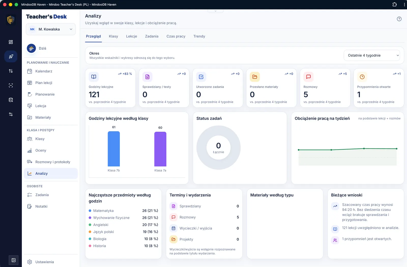Expand the Ostatnie 4 tygodnie period dropdown
This screenshot has height=267, width=407.
click(x=372, y=55)
